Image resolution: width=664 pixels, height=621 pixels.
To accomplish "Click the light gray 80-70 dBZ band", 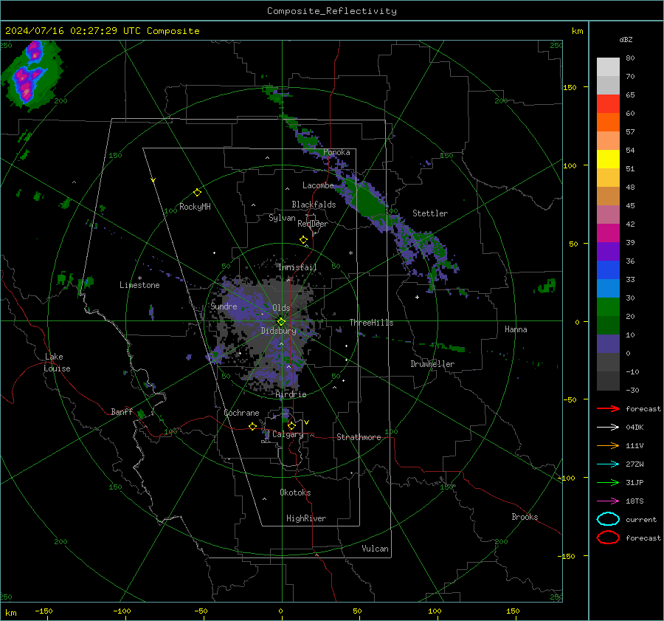I will [x=608, y=67].
